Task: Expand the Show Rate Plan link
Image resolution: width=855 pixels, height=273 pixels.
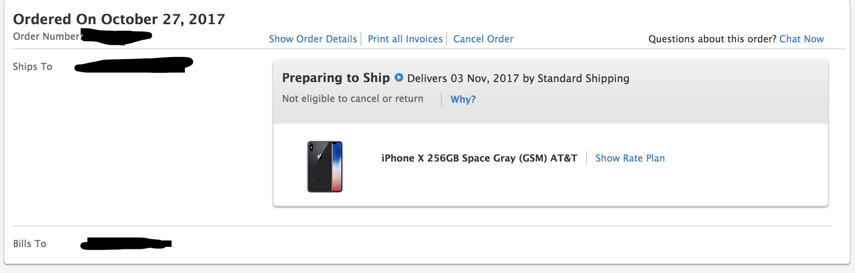Action: pyautogui.click(x=630, y=158)
